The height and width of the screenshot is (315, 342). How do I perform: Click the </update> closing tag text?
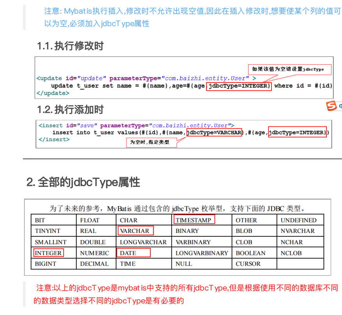tap(53, 93)
